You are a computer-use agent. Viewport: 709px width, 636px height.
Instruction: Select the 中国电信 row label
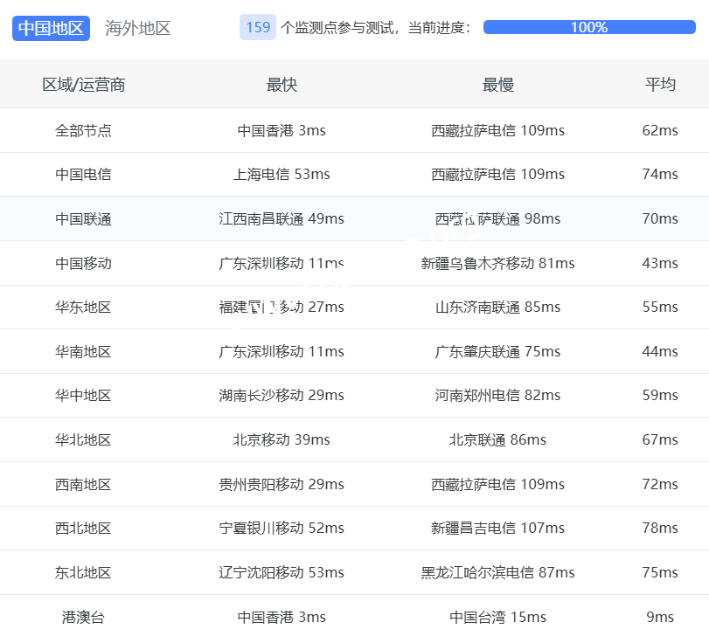pos(84,174)
